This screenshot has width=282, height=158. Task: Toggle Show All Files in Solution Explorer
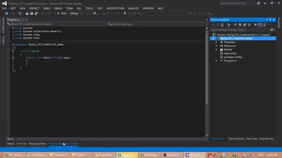pyautogui.click(x=249, y=25)
